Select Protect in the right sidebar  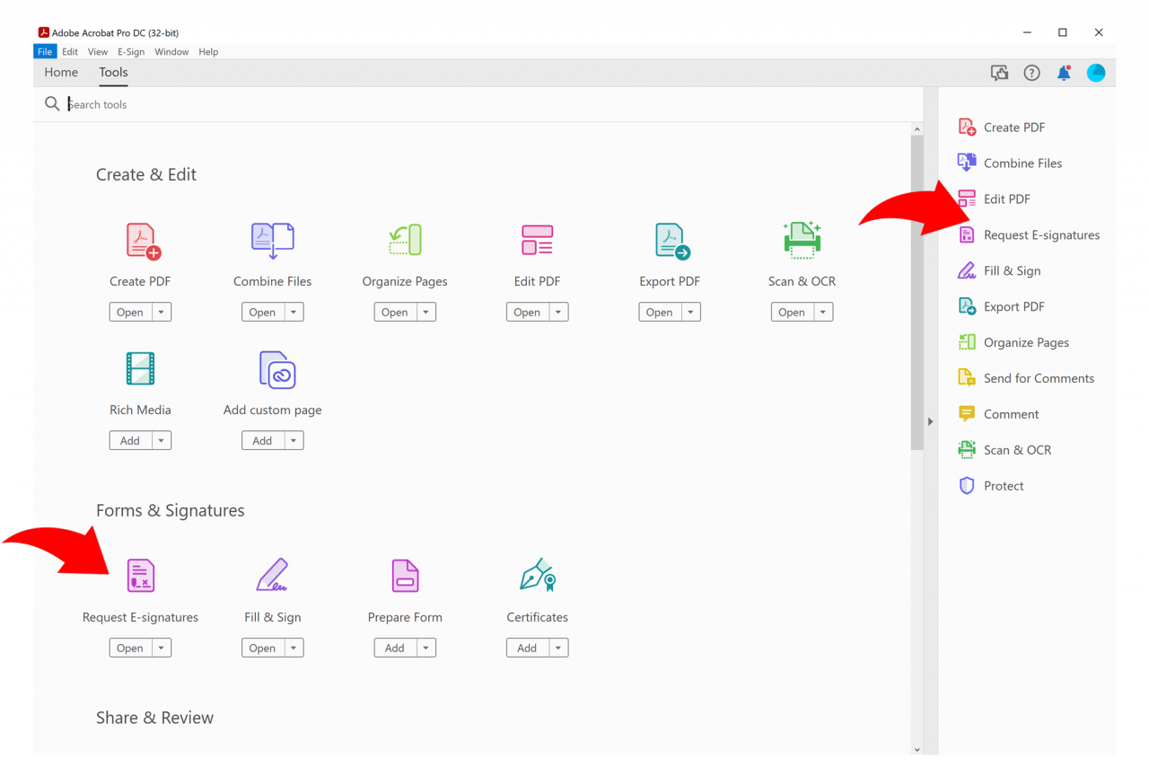pos(1003,485)
